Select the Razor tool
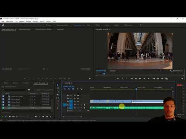 (x=58, y=95)
